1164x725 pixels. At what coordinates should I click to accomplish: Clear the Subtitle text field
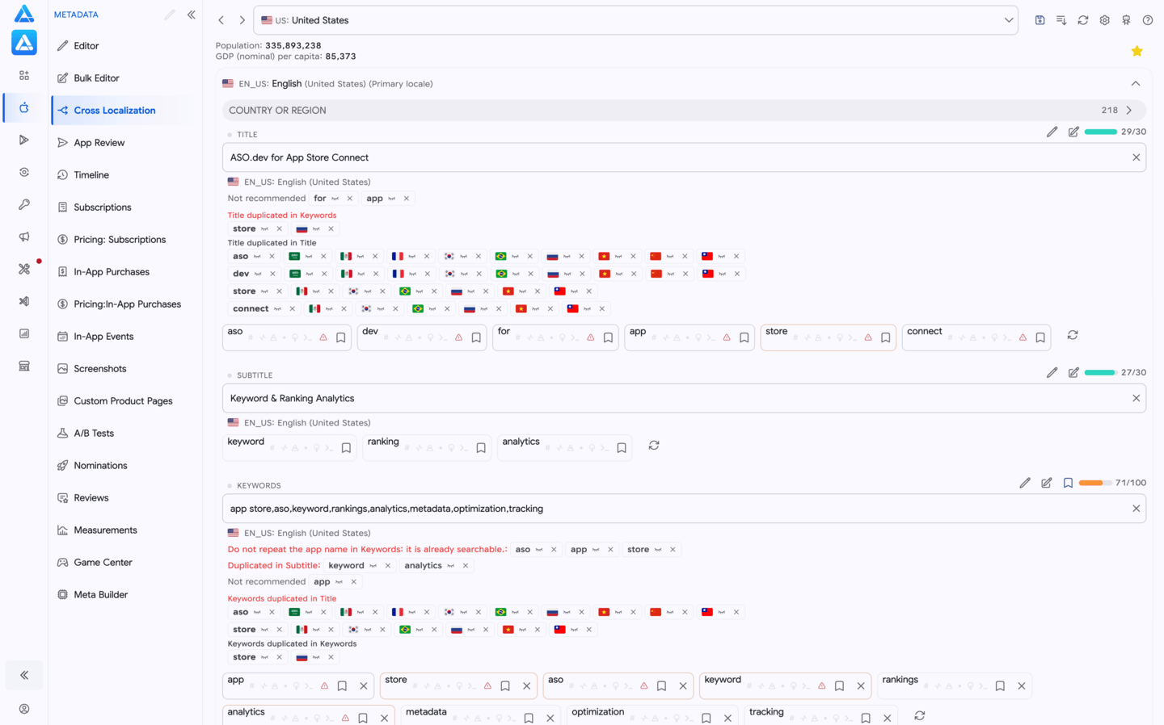1136,398
